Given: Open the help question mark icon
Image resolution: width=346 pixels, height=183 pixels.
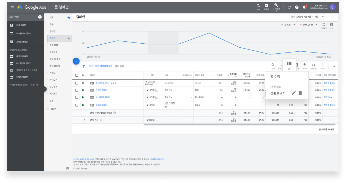Looking at the screenshot, I should [297, 7].
